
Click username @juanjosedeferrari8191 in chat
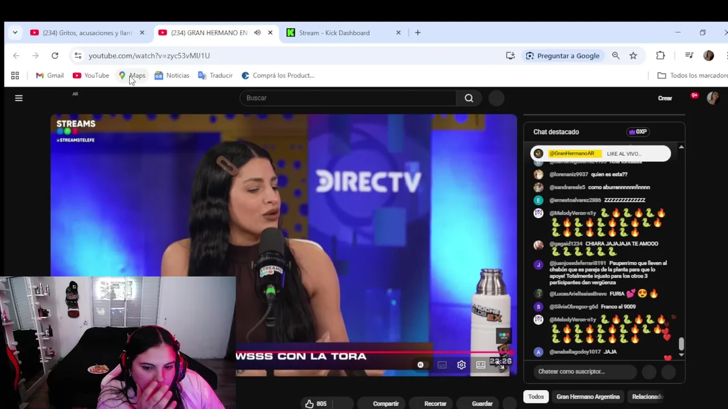click(x=578, y=263)
